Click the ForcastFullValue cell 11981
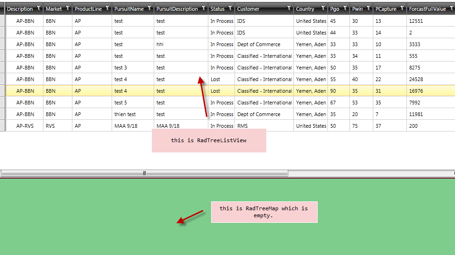 point(416,114)
